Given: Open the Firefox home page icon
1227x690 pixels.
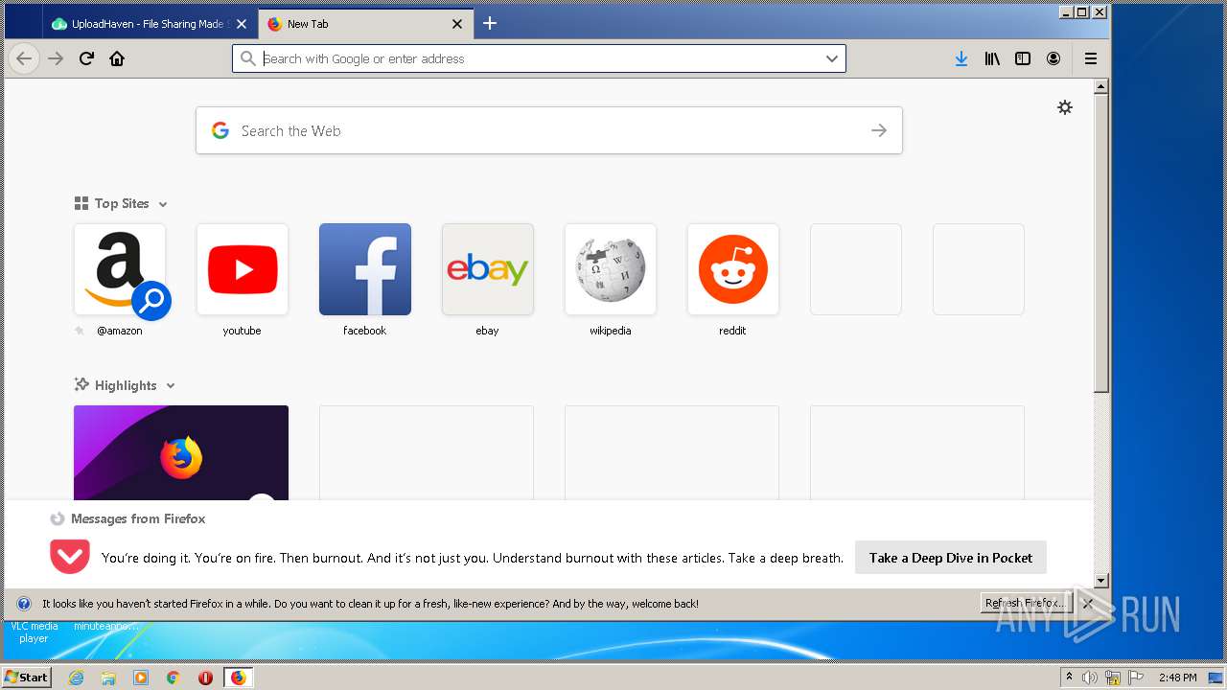Looking at the screenshot, I should click(117, 58).
